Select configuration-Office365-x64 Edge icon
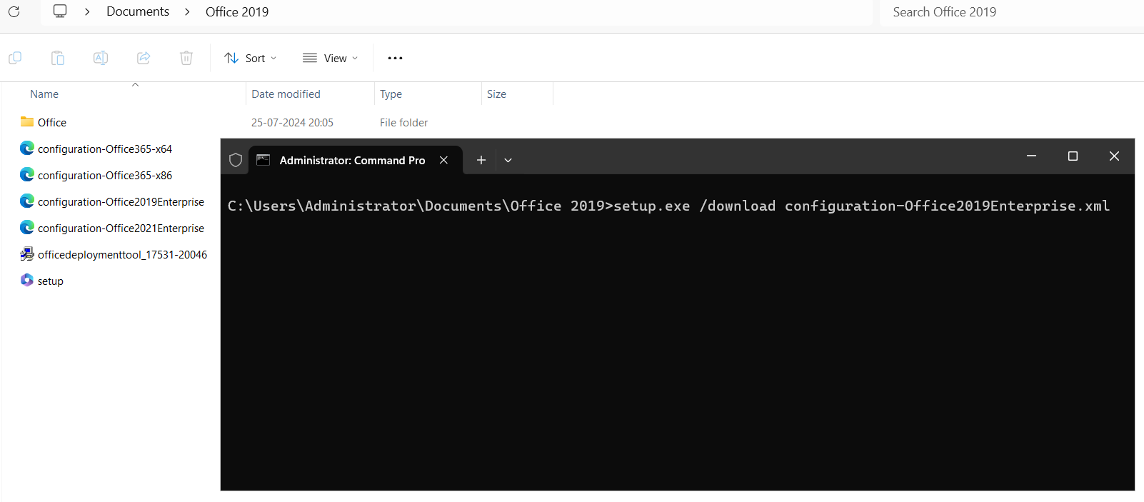Screen dimensions: 1144x502 click(x=27, y=149)
